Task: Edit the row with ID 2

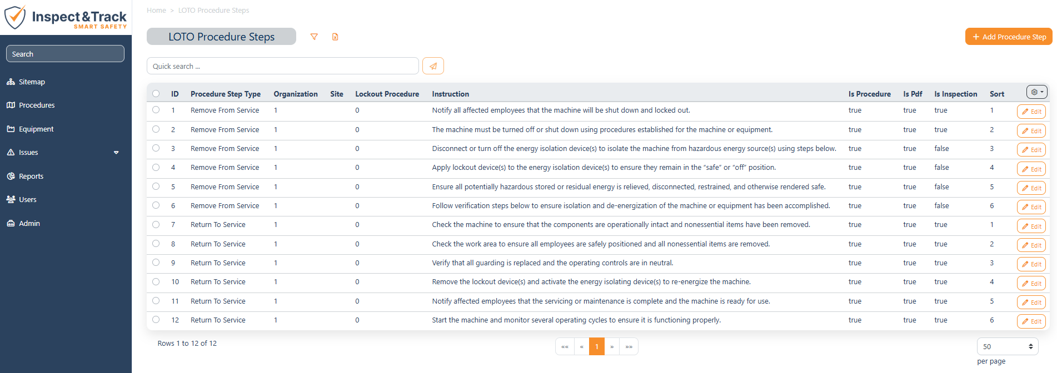Action: (1031, 131)
